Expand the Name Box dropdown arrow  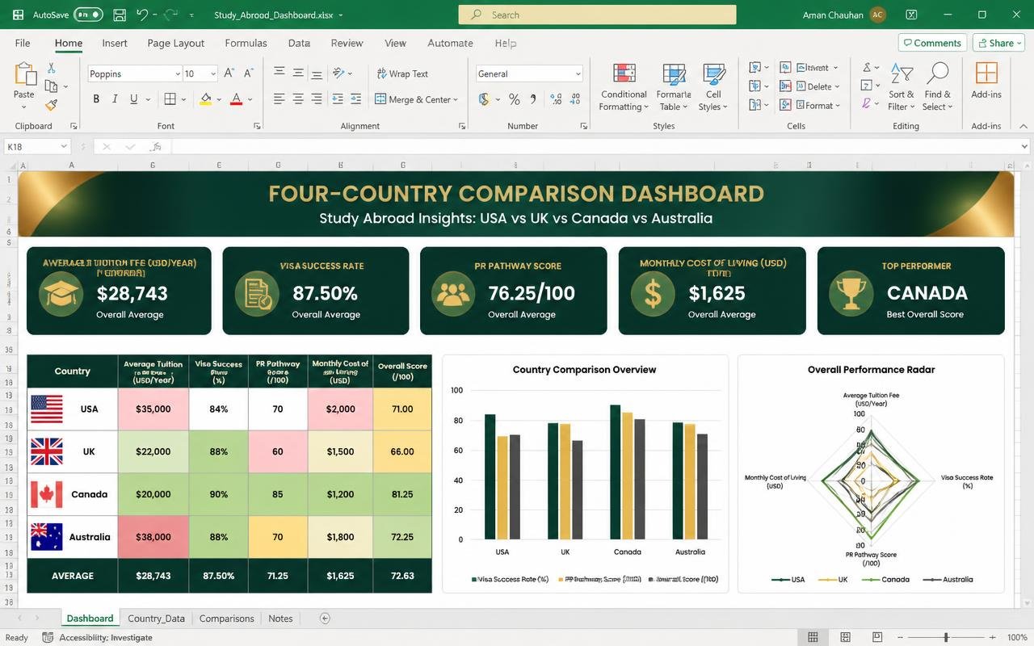click(x=63, y=146)
